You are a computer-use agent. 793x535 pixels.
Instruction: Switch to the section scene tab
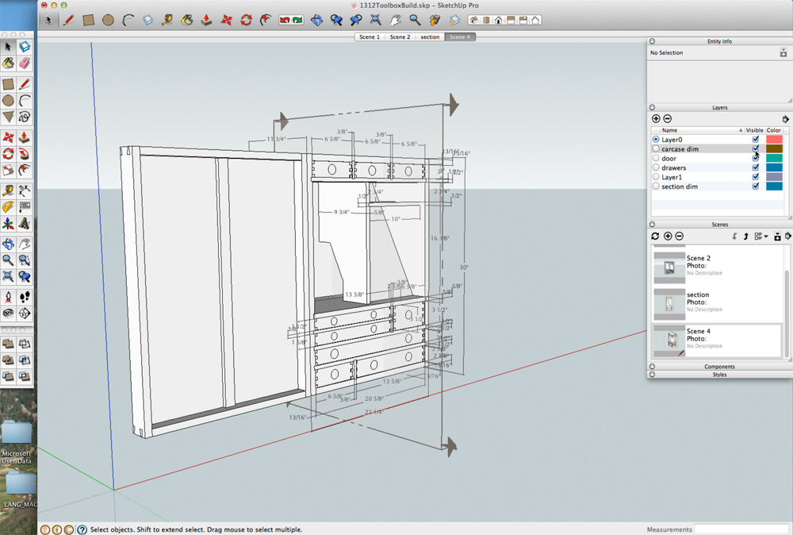point(430,37)
